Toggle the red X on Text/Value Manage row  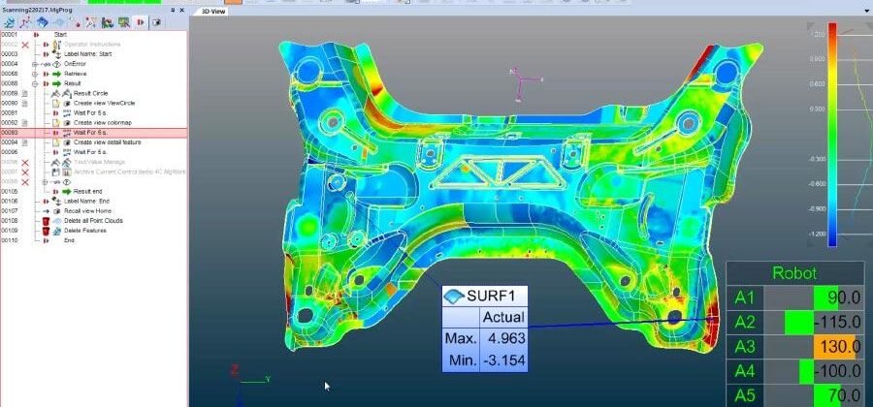tap(25, 162)
